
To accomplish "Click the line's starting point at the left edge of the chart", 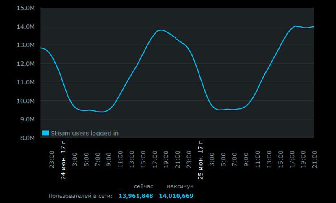I will point(41,48).
